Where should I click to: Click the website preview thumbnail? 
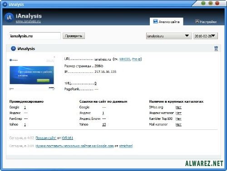tap(32, 73)
